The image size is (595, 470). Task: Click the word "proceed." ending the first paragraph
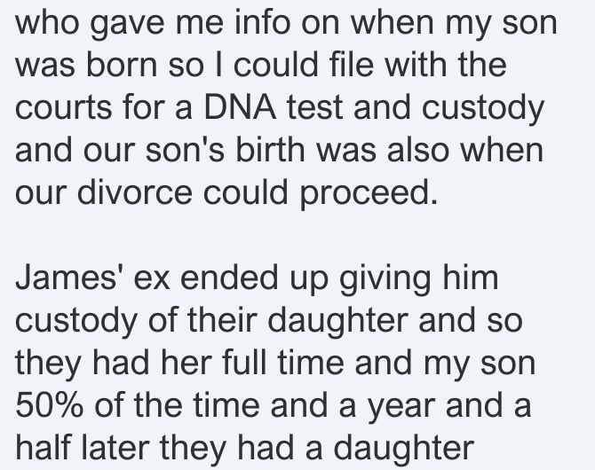[369, 195]
